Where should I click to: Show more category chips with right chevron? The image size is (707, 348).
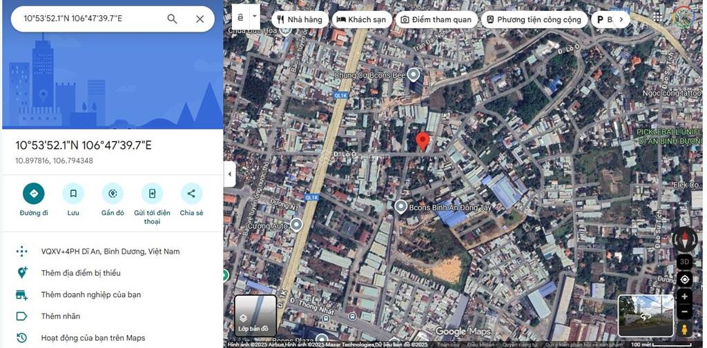[x=621, y=19]
